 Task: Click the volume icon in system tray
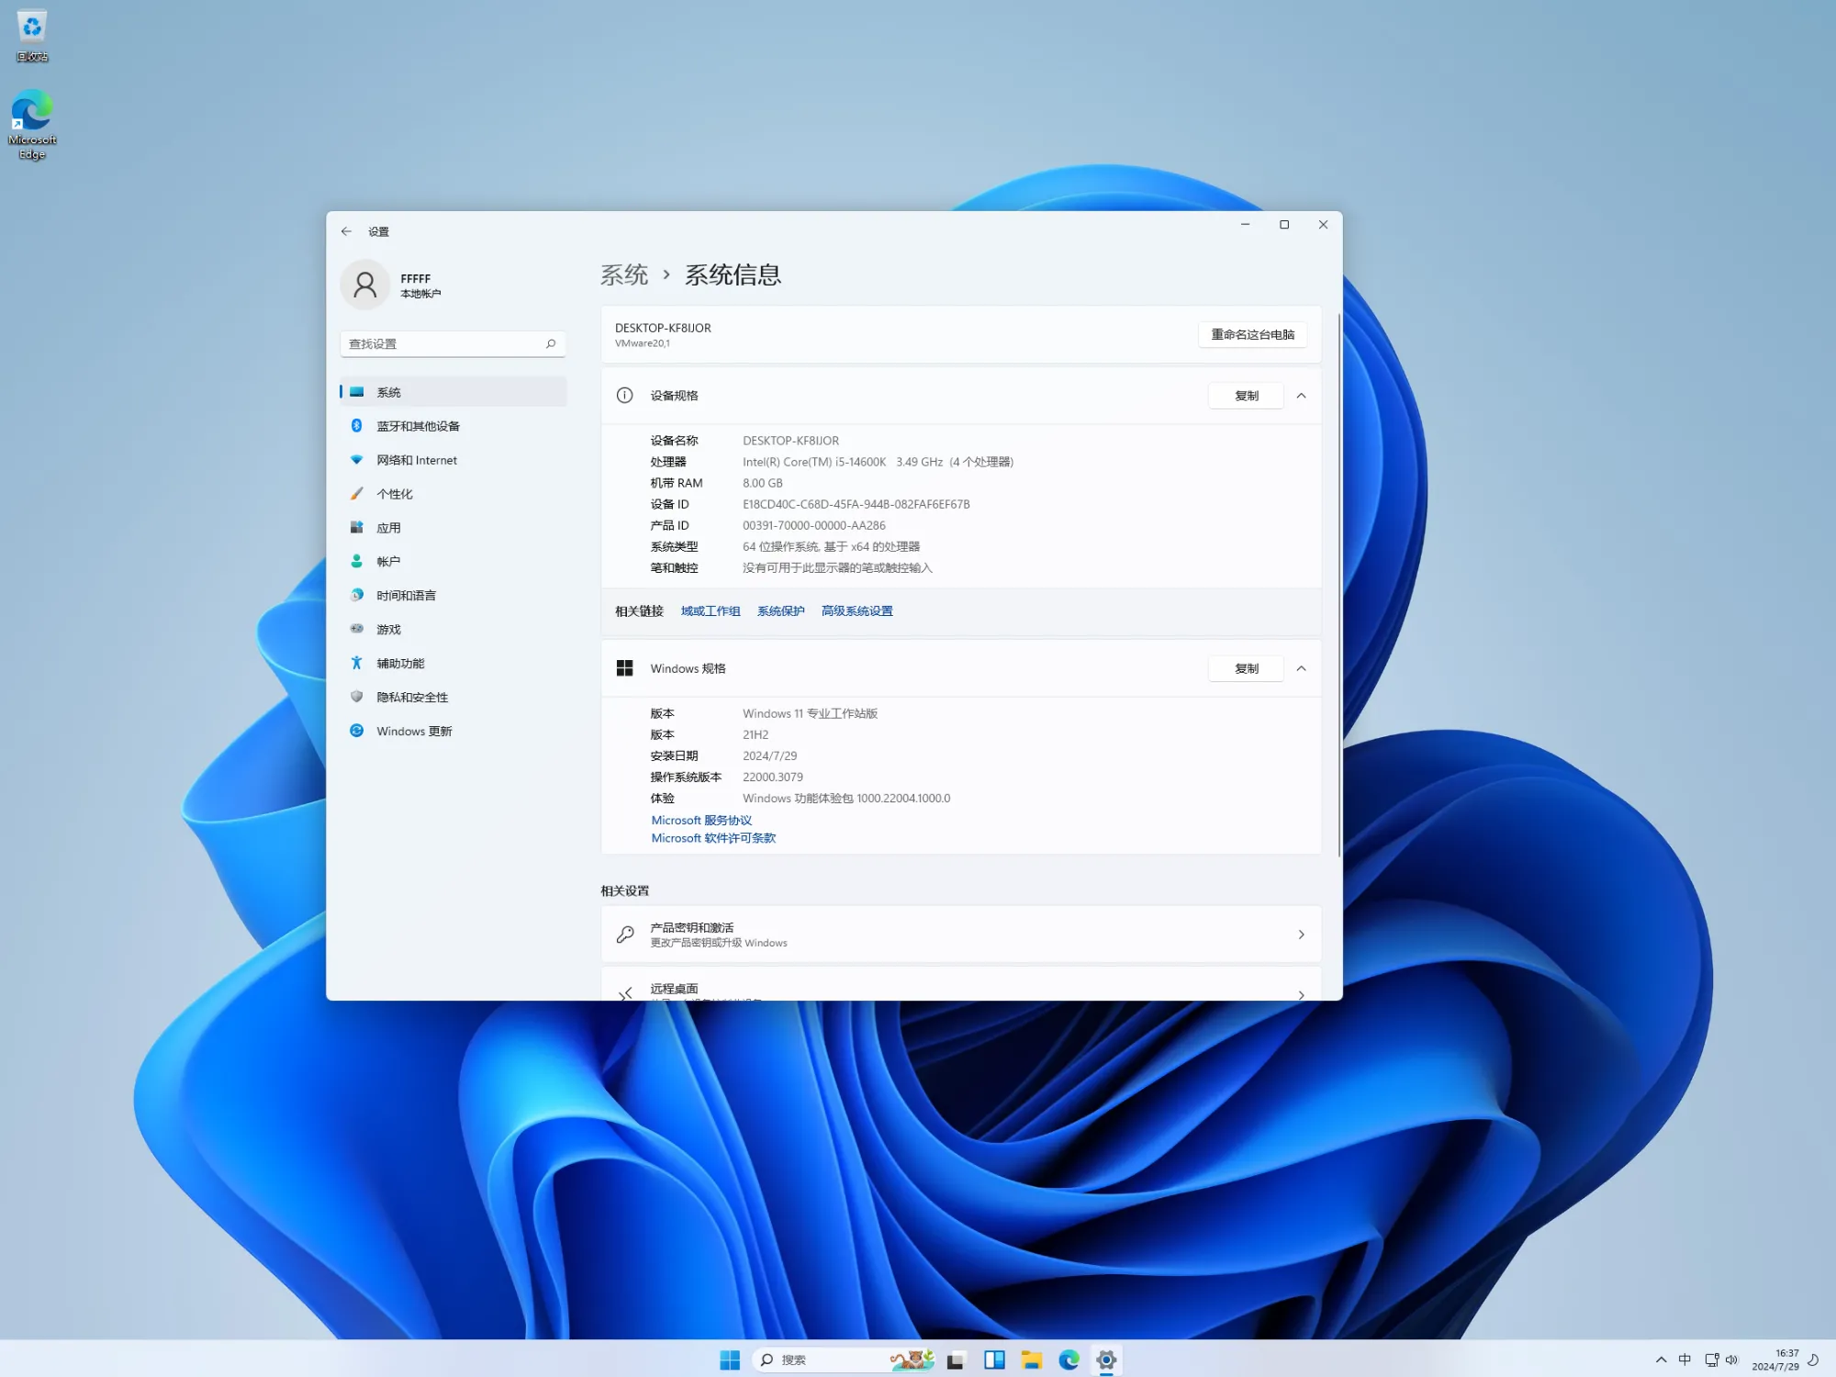1732,1360
